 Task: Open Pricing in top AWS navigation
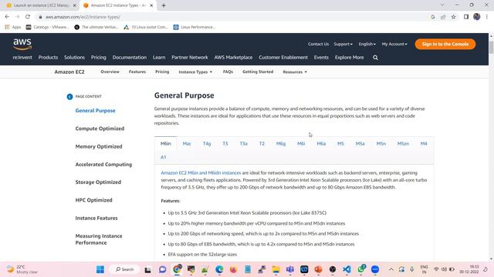(99, 58)
